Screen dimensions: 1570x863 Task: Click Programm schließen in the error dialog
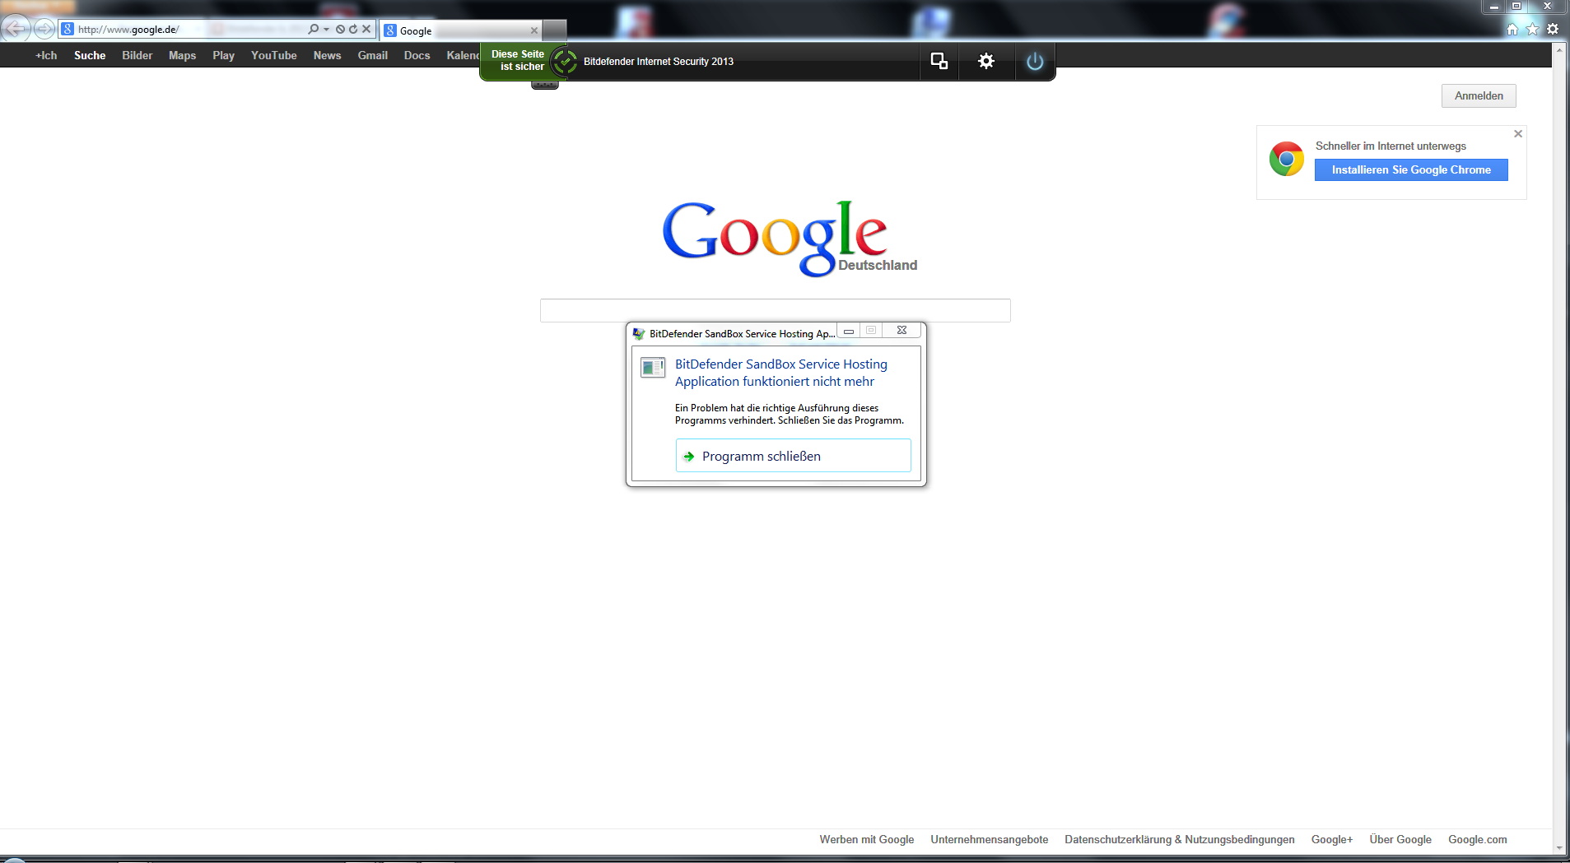tap(793, 456)
